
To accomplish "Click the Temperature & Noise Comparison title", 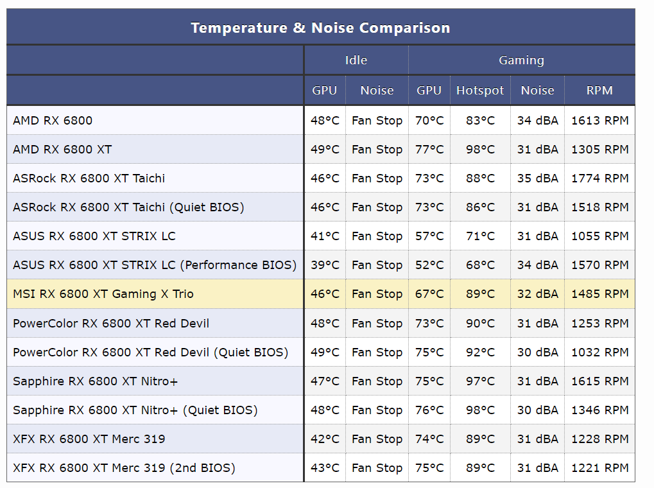I will click(x=320, y=28).
